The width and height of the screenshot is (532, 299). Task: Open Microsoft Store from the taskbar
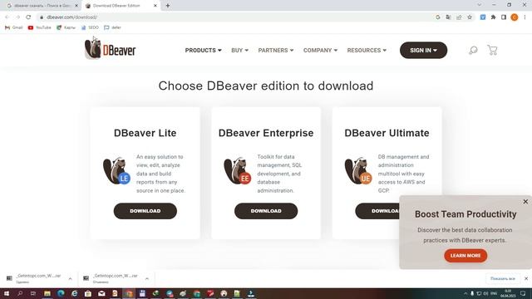(x=88, y=293)
